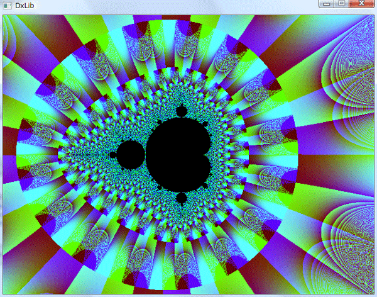Image resolution: width=377 pixels, height=297 pixels.
Task: Close the DxLib window
Action: 361,4
